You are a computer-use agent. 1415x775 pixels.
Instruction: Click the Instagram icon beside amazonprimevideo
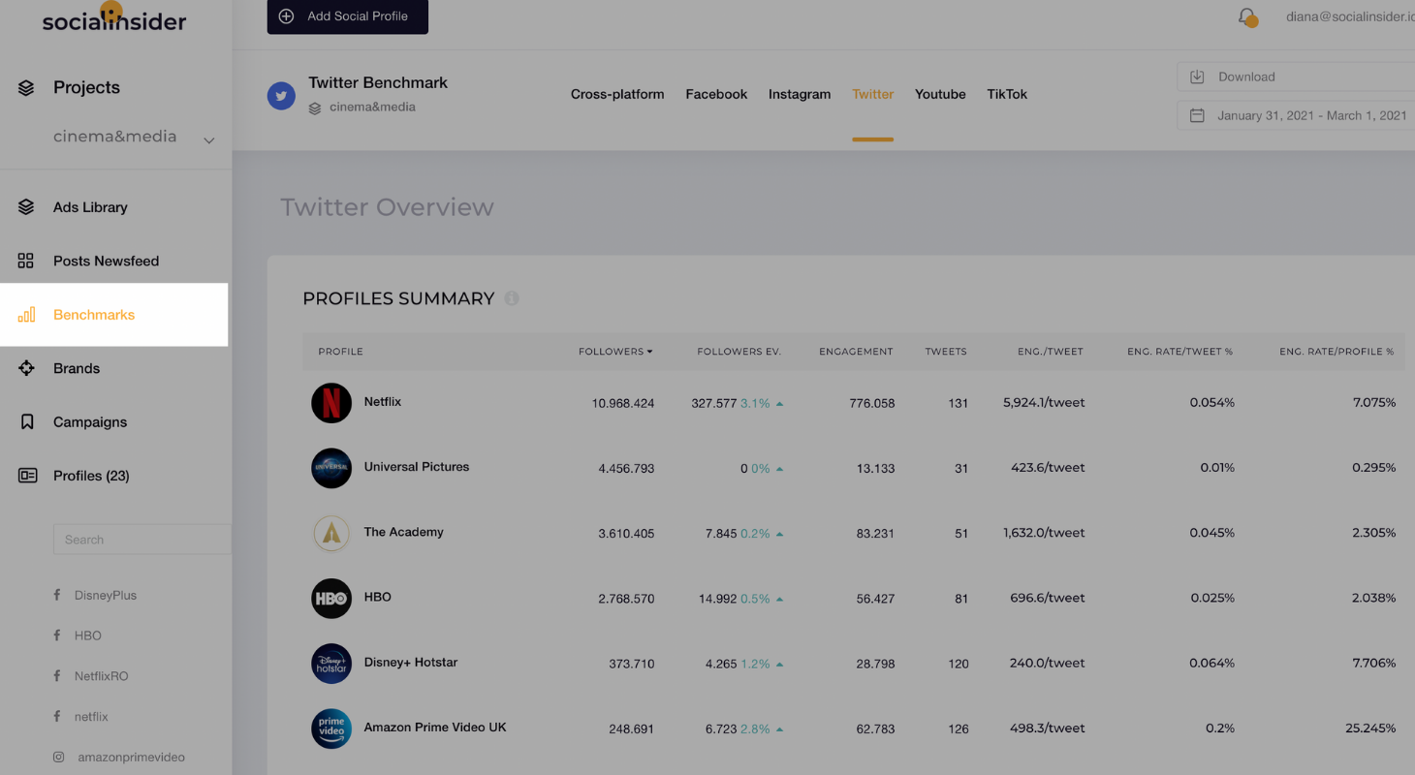click(x=58, y=757)
